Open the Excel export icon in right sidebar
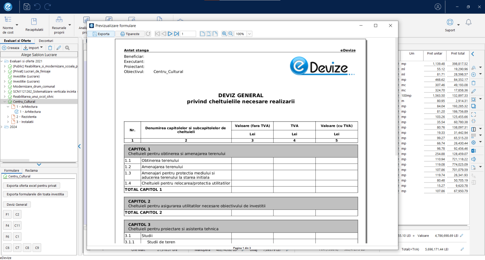Screen dimensions: 485x260 [473, 151]
